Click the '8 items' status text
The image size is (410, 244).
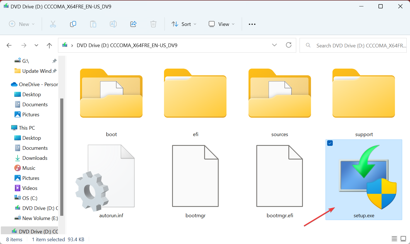(x=14, y=239)
